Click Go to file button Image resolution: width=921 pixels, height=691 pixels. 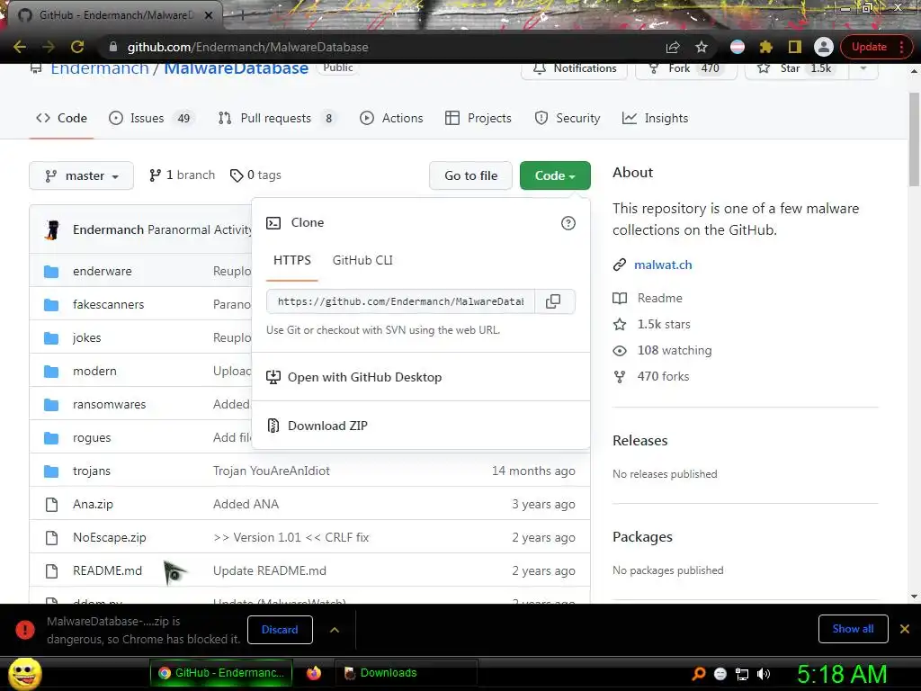coord(471,175)
